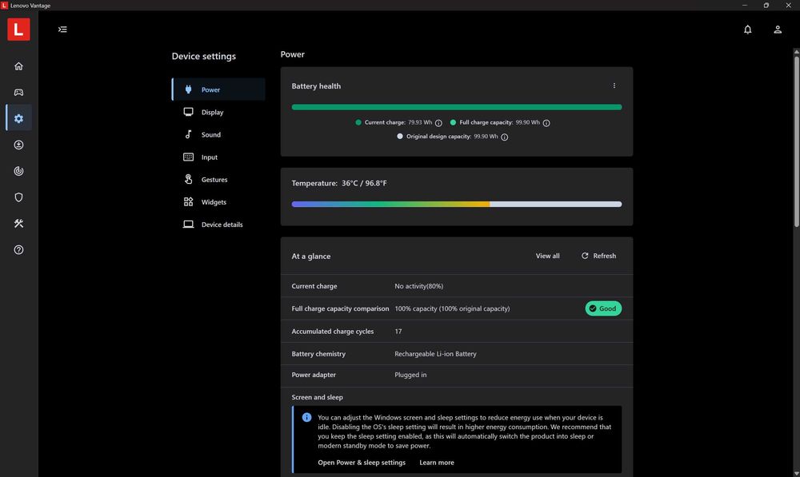Go to the Input settings section

(x=218, y=157)
